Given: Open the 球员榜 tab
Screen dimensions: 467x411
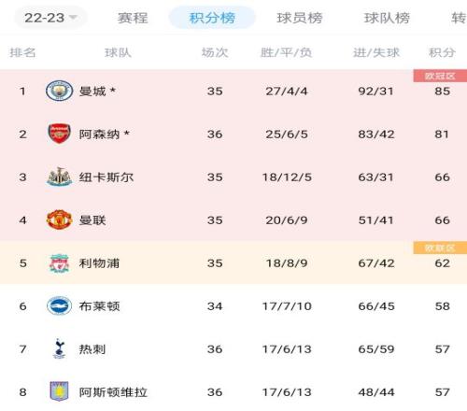Looking at the screenshot, I should [300, 18].
